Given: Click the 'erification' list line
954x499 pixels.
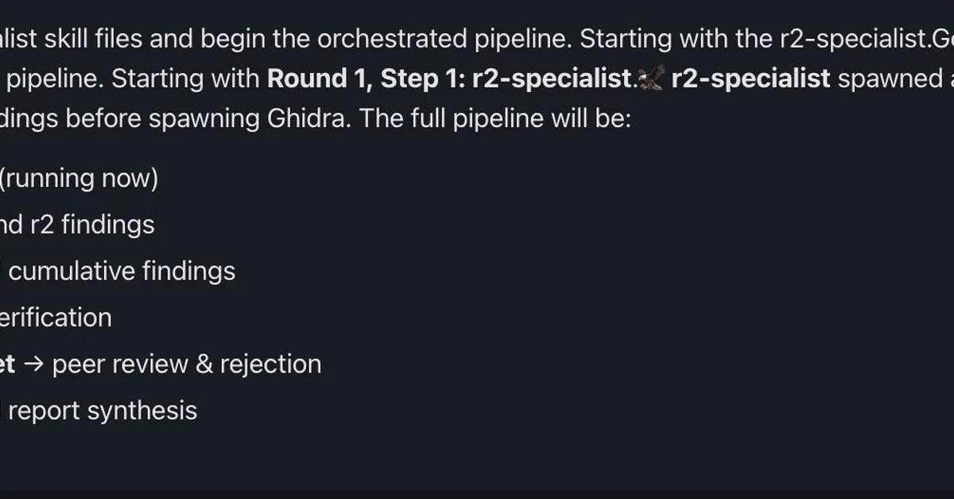Looking at the screenshot, I should [x=56, y=318].
